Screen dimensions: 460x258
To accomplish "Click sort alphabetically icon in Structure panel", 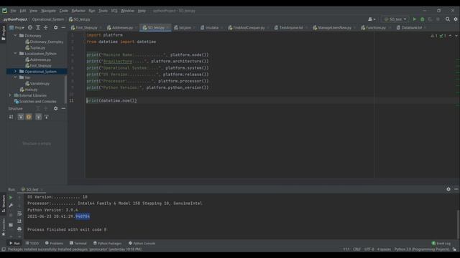I will 11,117.
